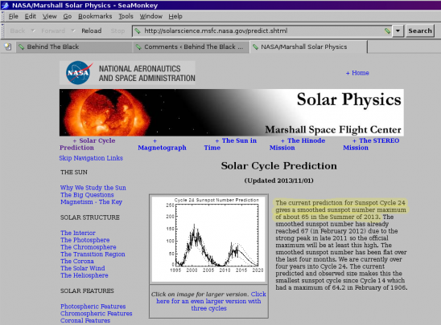441x325 pixels.
Task: Click link for larger version with three cycles
Action: point(208,301)
